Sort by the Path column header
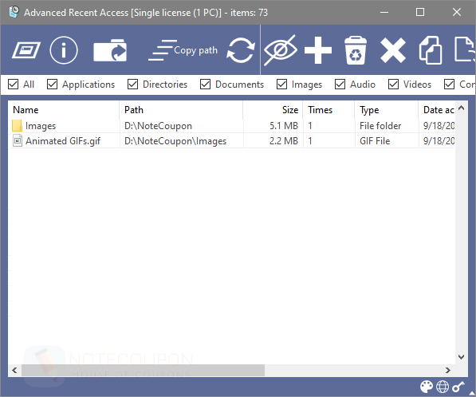This screenshot has width=476, height=397. (x=181, y=110)
